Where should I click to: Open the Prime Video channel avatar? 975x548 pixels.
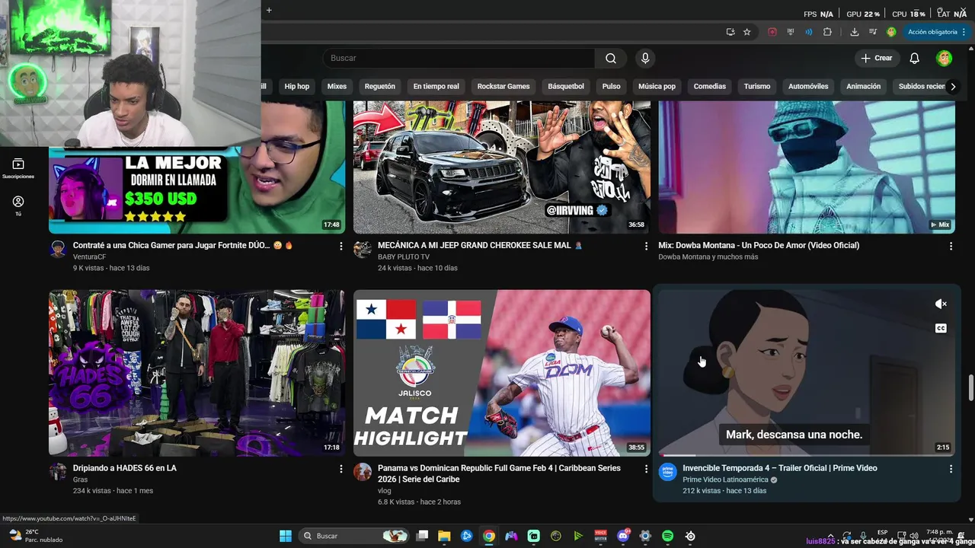coord(668,472)
